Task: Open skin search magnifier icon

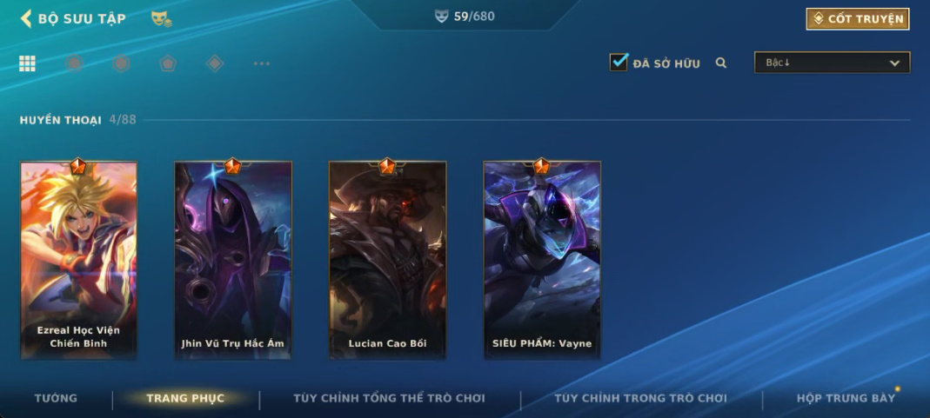Action: tap(721, 63)
